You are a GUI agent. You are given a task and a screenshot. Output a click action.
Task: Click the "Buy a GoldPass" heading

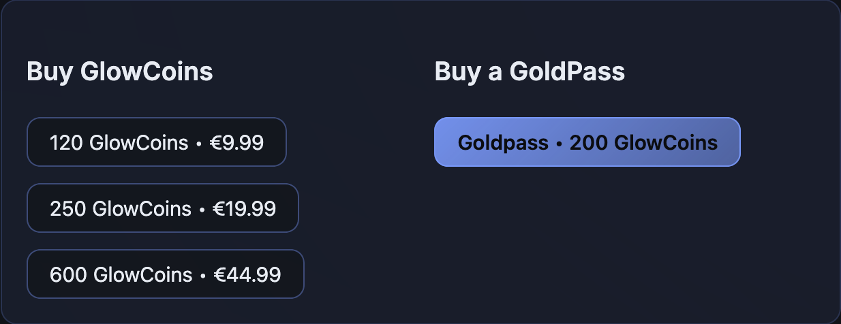click(530, 71)
